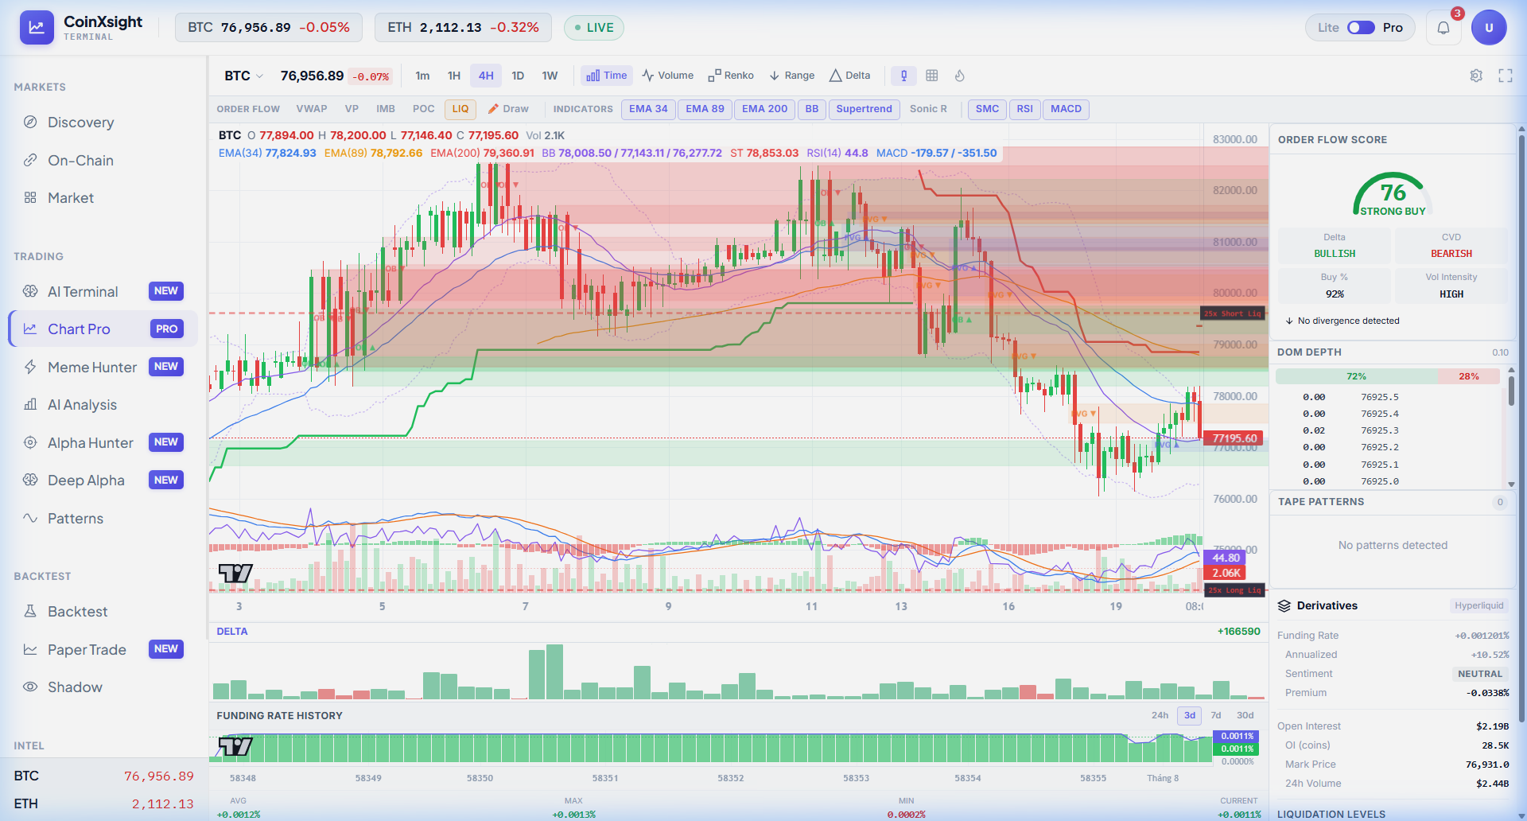
Task: Open Alpha Hunter page
Action: point(103,443)
